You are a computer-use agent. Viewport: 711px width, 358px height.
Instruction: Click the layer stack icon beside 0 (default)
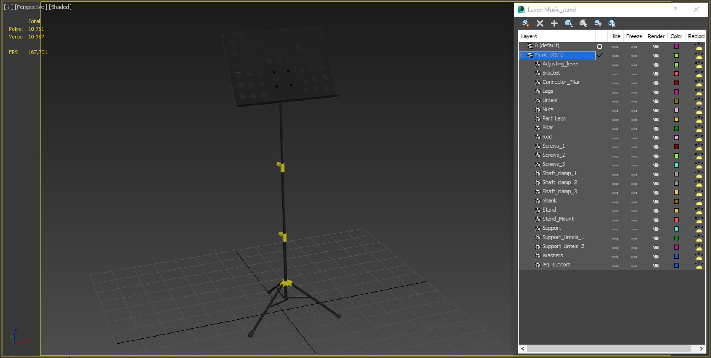530,46
